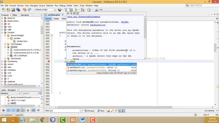Open the Find text history dropdown

point(80,111)
